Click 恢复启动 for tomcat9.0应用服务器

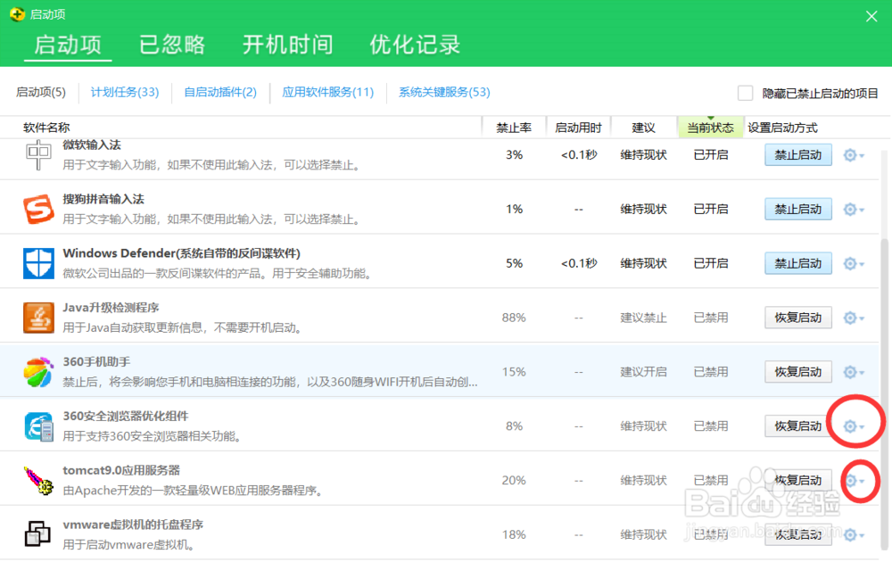tap(798, 481)
